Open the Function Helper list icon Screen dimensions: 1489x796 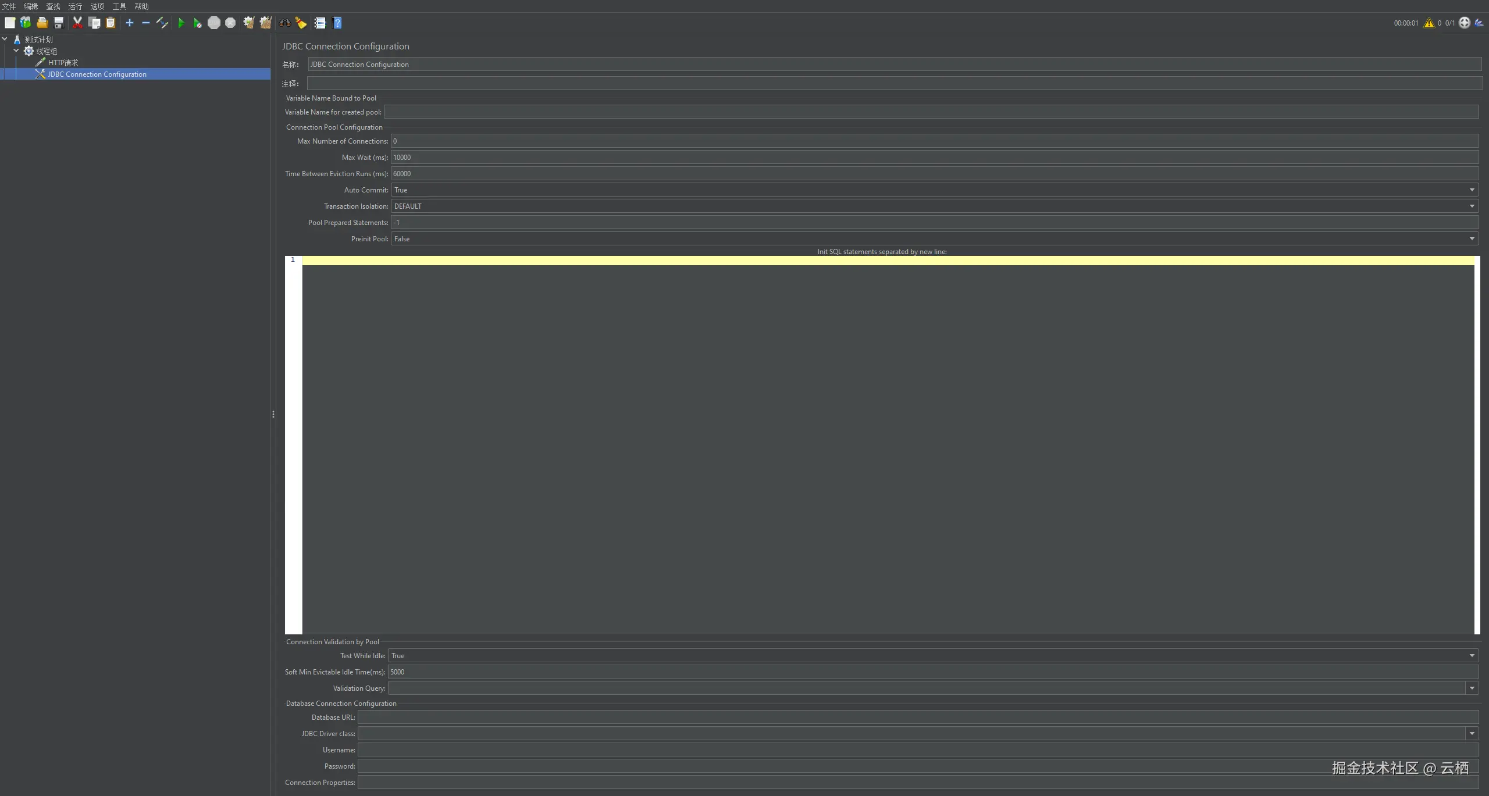point(320,23)
